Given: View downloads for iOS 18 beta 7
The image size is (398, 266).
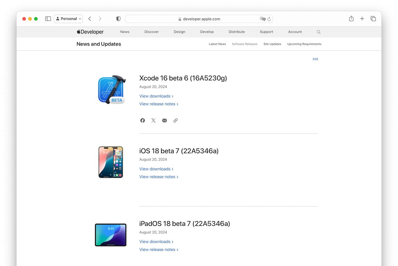Looking at the screenshot, I should click(156, 169).
